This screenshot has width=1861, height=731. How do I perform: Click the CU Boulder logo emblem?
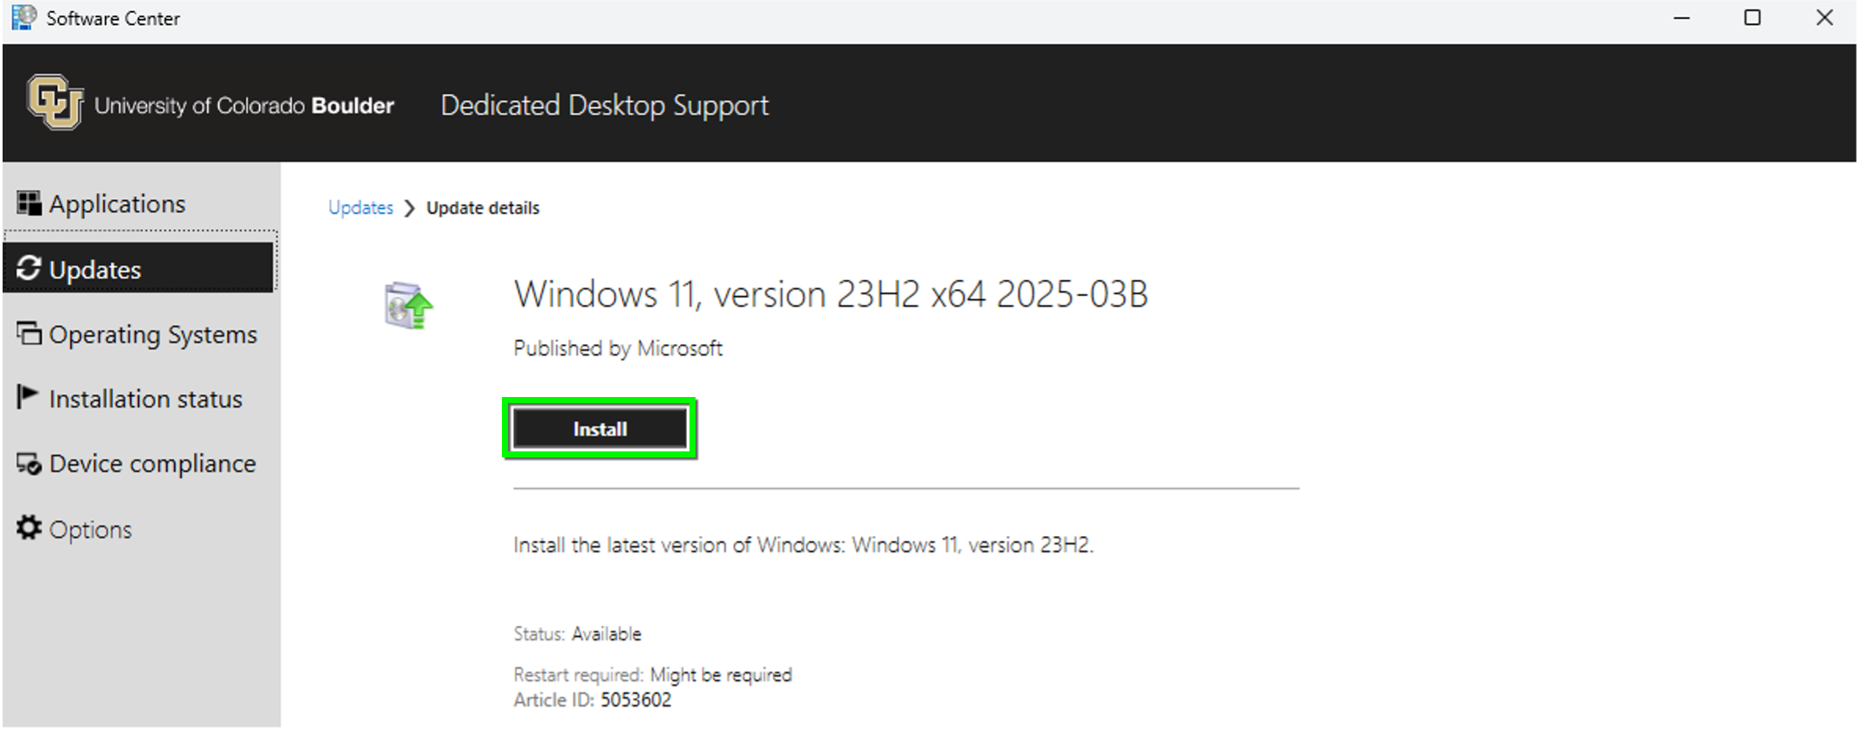[55, 103]
